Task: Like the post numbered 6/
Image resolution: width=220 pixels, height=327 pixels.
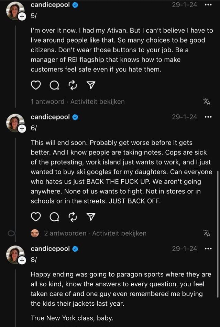Action: pyautogui.click(x=36, y=217)
